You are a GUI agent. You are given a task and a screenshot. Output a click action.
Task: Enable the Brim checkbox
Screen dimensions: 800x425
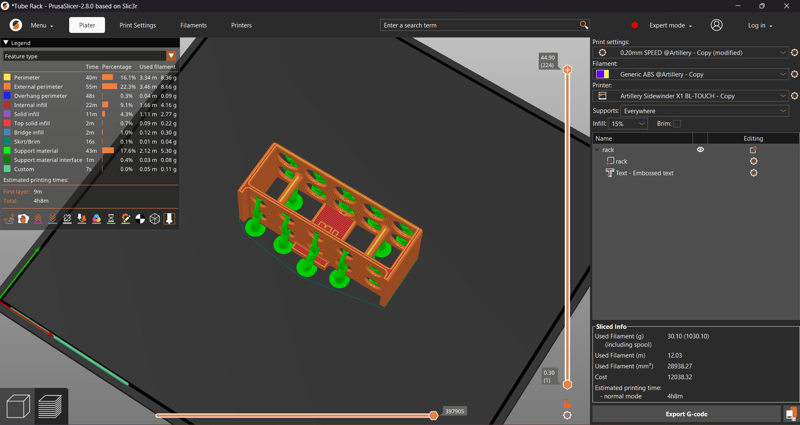coord(677,124)
